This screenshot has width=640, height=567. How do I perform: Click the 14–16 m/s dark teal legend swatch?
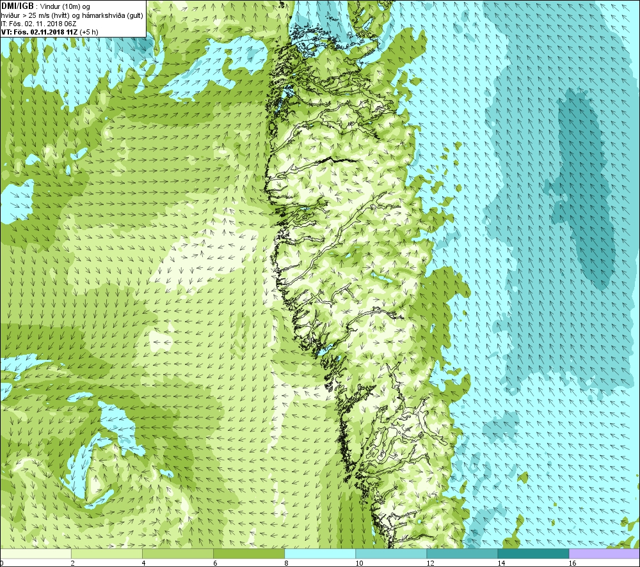point(533,554)
